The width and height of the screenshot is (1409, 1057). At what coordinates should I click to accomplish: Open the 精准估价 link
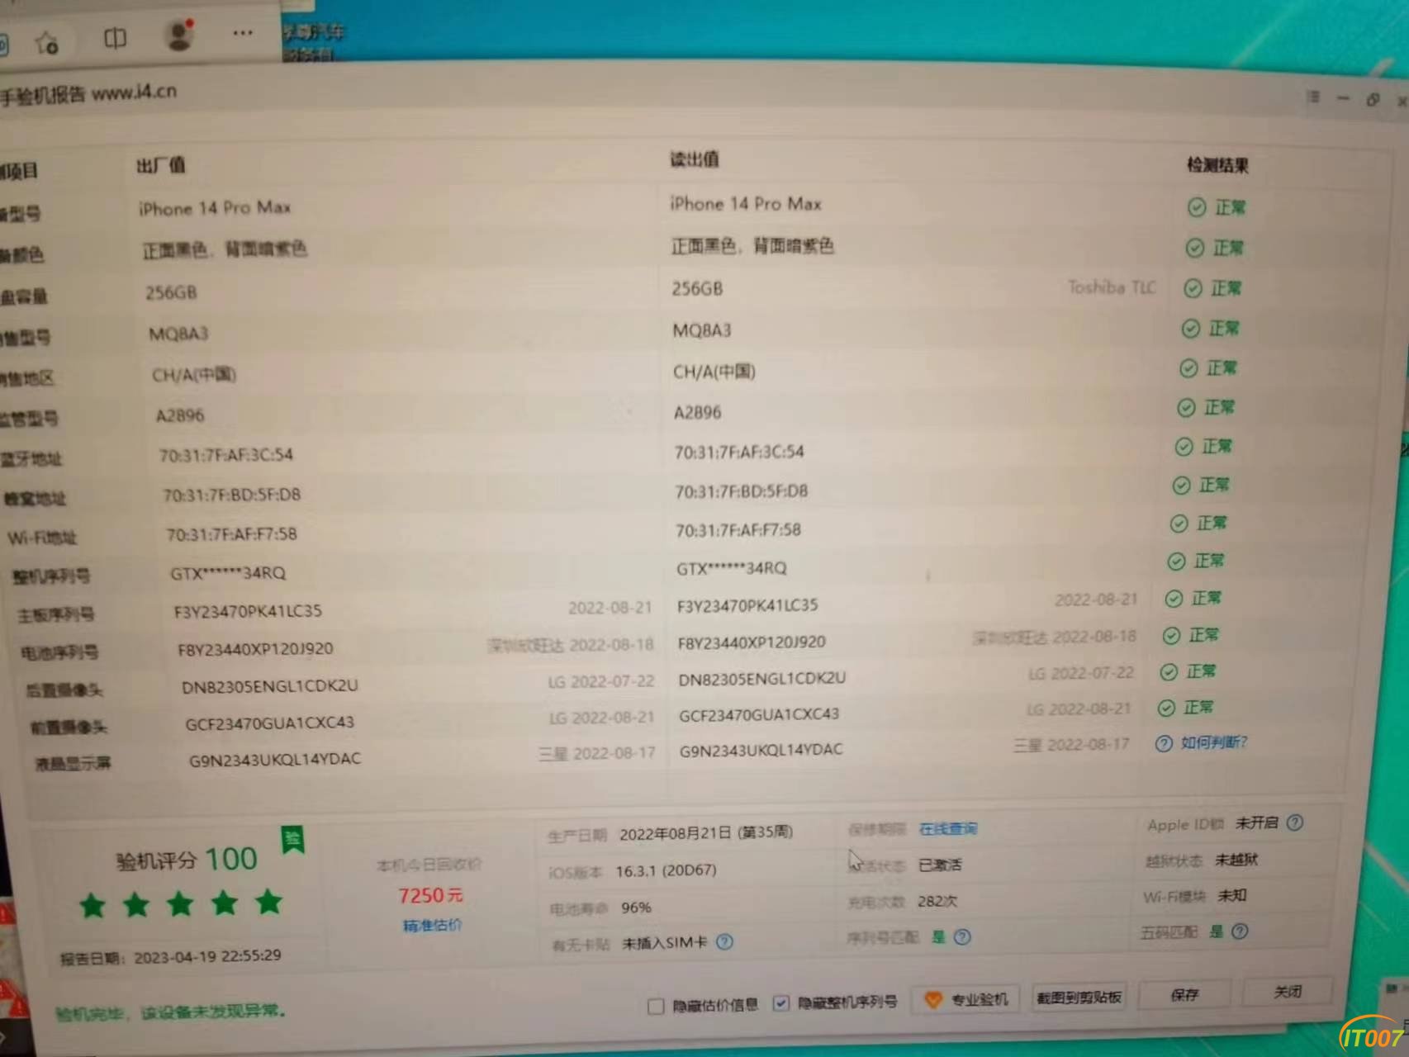pyautogui.click(x=432, y=925)
